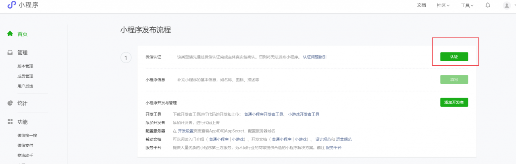The width and height of the screenshot is (516, 164).
Task: Open the 运营规范 link
Action: 344,139
